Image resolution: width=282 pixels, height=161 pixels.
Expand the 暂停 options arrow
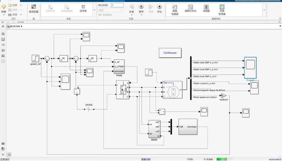(141, 15)
